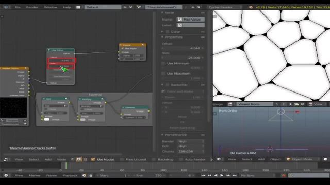Image resolution: width=330 pixels, height=185 pixels.
Task: Toggle the automatic keyframe record button
Action: 284,175
